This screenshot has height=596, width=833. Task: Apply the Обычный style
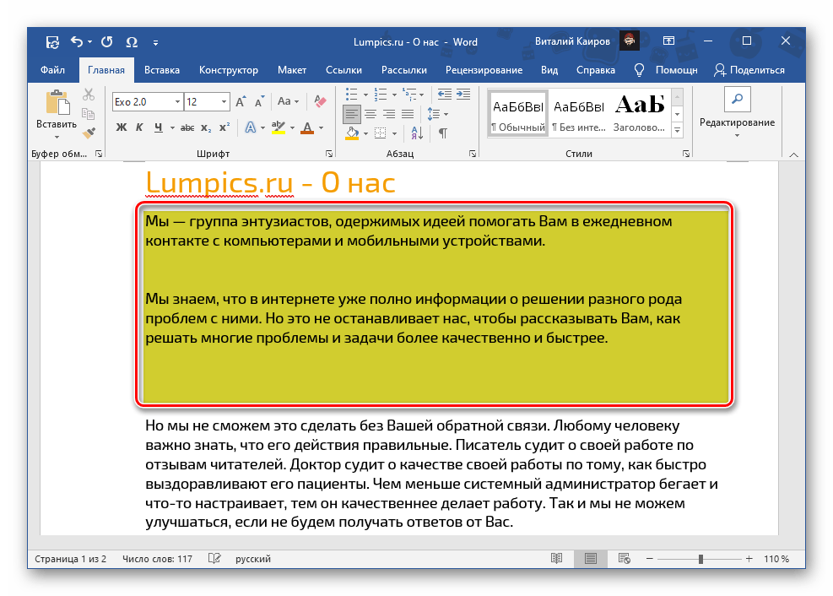[518, 113]
